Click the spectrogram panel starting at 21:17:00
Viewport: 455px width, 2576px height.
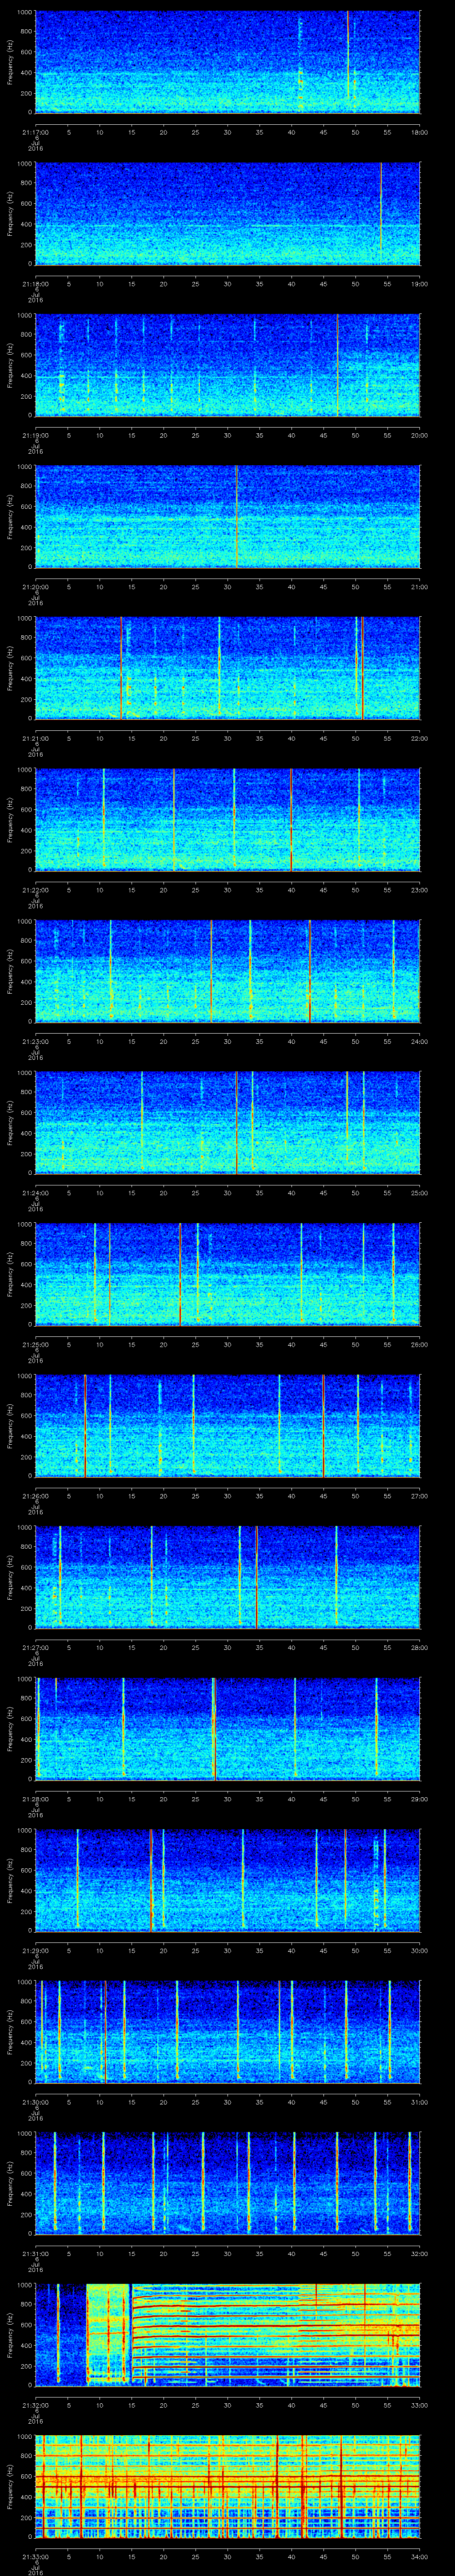tap(227, 62)
